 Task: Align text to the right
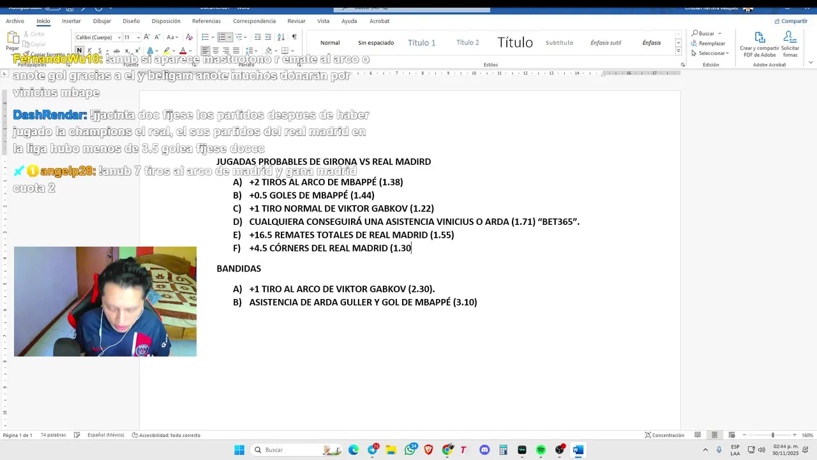coord(226,50)
